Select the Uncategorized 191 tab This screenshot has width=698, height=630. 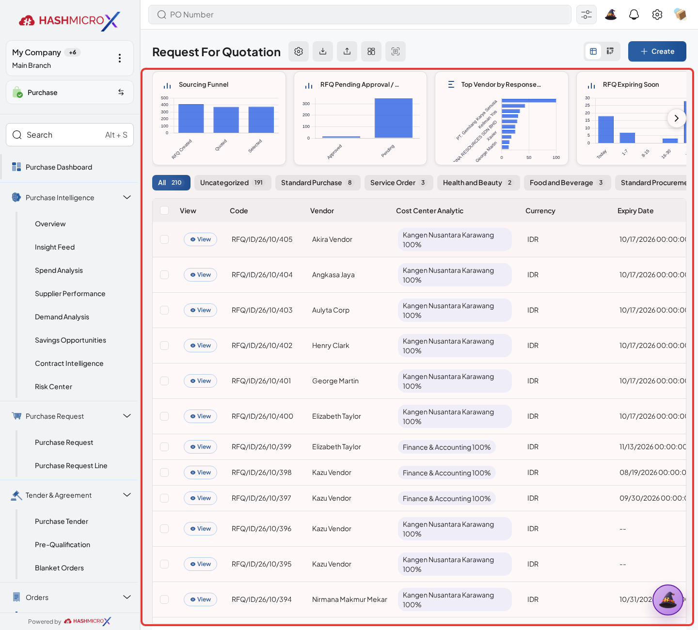coord(233,183)
